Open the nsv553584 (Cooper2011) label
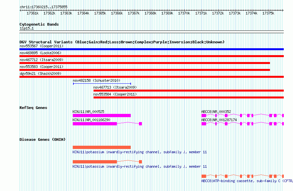The width and height of the screenshot is (293, 191). click(115, 94)
